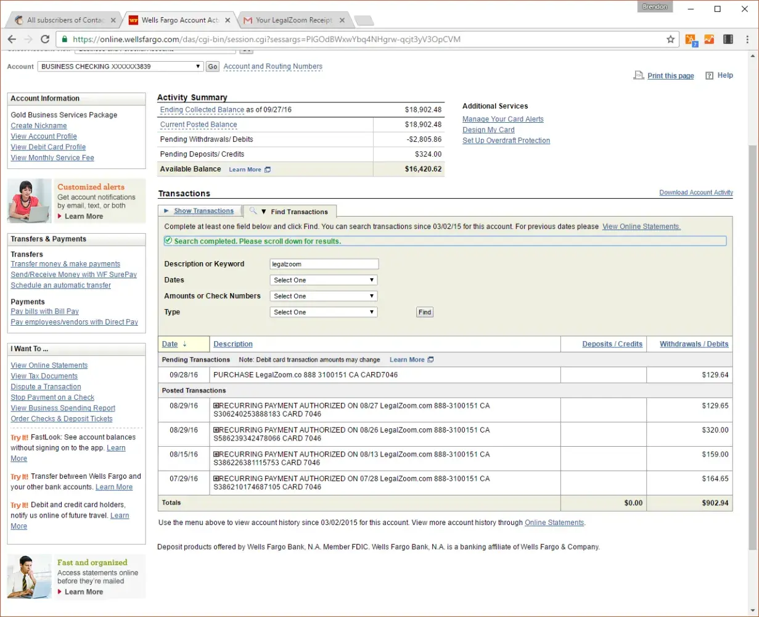Expand the 08/27 LegalZoom recurring payment details
Image resolution: width=759 pixels, height=617 pixels.
216,406
